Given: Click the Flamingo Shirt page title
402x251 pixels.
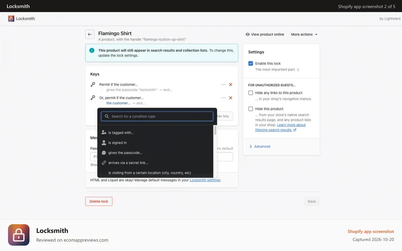Looking at the screenshot, I should click(115, 33).
